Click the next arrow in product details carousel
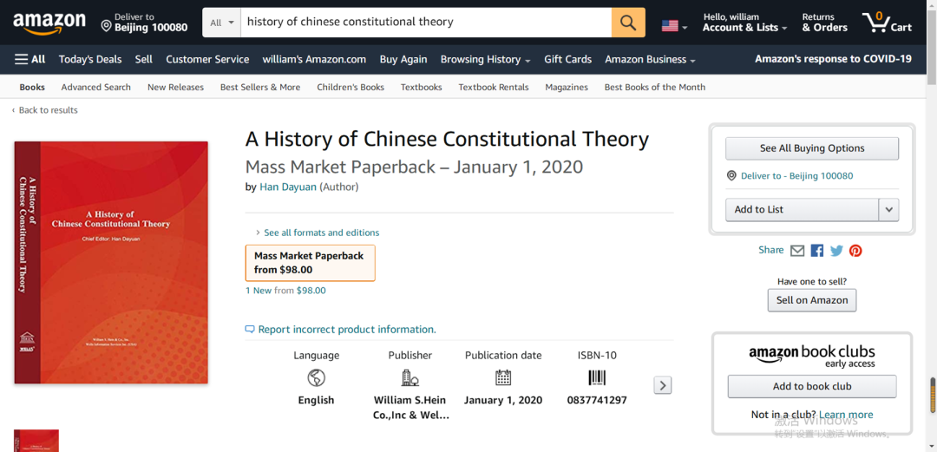 [662, 385]
